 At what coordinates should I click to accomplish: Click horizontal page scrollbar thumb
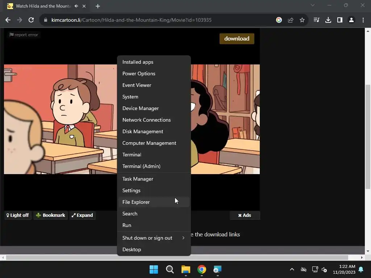(177, 257)
